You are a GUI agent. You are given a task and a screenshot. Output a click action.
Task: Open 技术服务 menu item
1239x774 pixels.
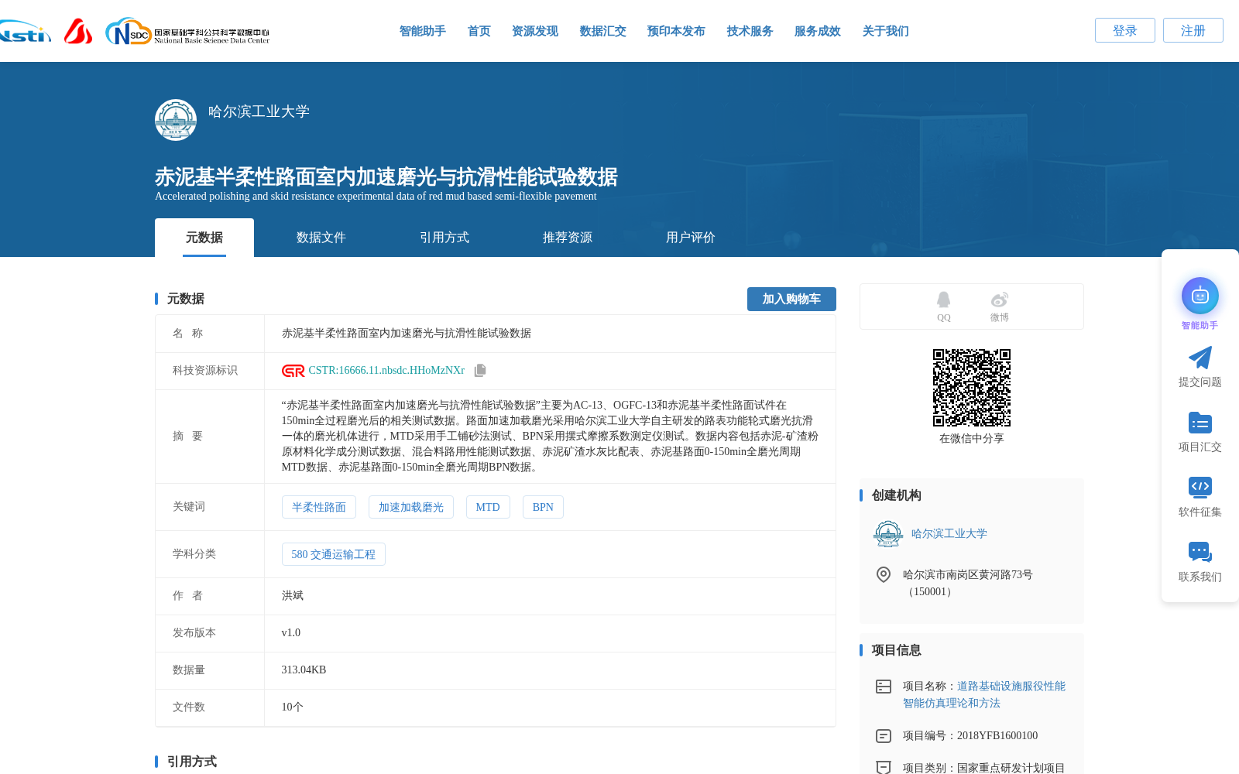pos(750,31)
